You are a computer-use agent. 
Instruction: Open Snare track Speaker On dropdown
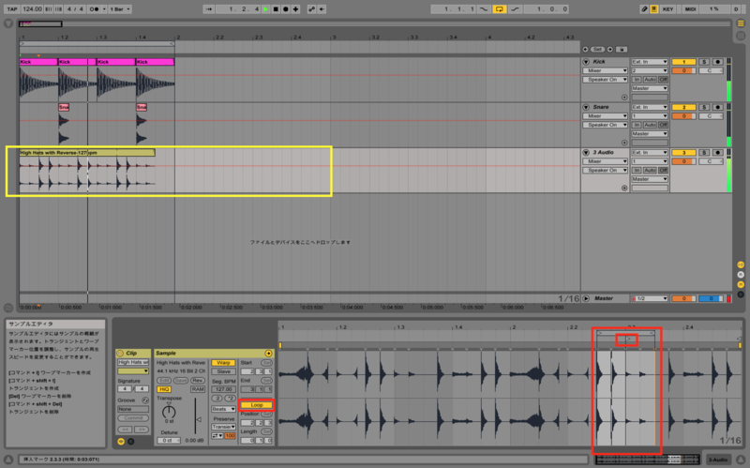(605, 125)
